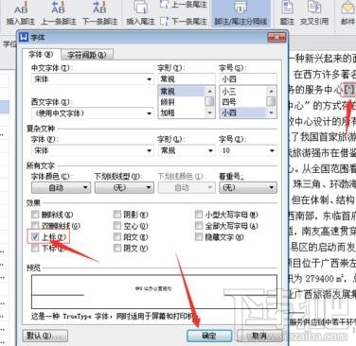Viewport: 356px width, 346px height.
Task: Enable the 隐藏文字 hidden text checkbox
Action: click(x=199, y=236)
